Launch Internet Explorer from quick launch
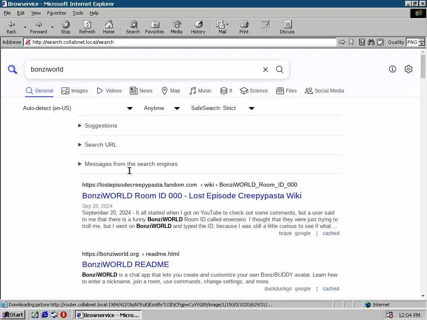 [x=45, y=315]
